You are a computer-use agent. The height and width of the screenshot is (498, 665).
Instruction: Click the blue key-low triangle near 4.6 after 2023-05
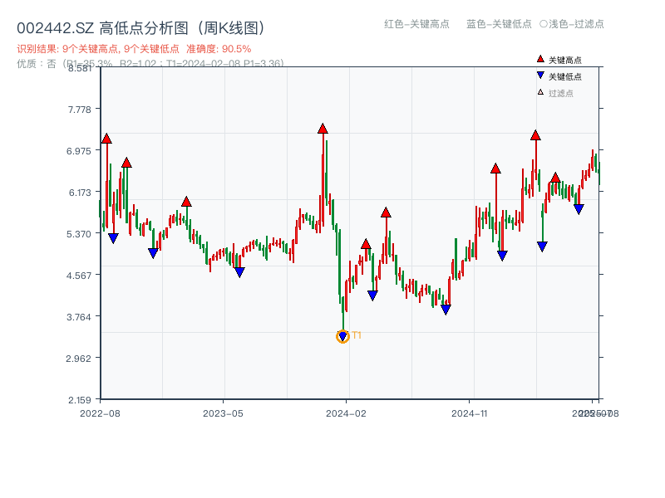(x=239, y=272)
